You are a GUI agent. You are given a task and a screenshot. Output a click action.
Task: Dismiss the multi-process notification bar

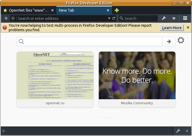tap(188, 28)
